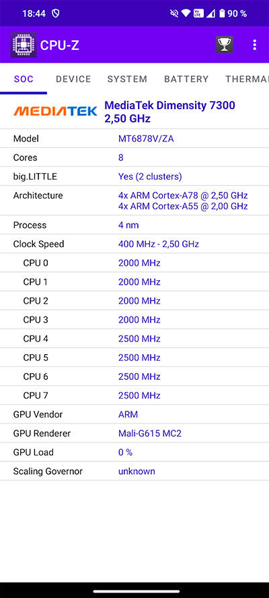This screenshot has height=598, width=269.
Task: Tap the VoLTE indicator icon
Action: [197, 13]
